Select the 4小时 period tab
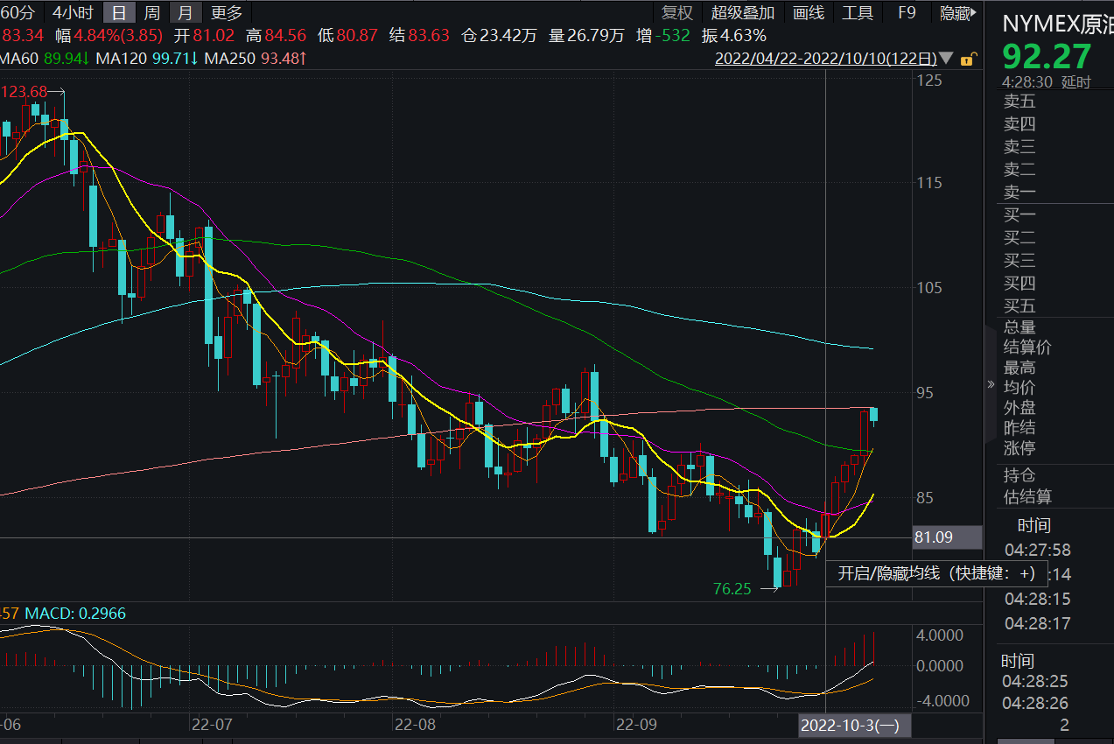Viewport: 1114px width, 744px height. tap(72, 12)
